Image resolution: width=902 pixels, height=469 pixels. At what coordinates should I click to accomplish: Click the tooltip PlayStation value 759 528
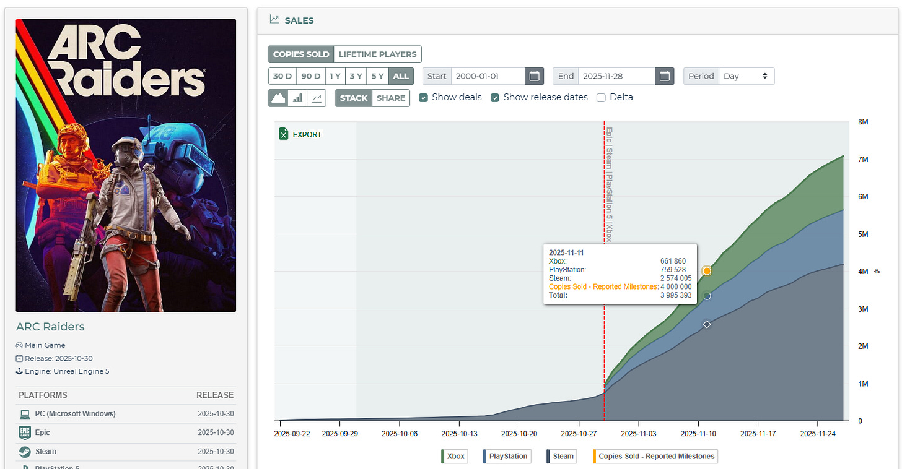[673, 270]
